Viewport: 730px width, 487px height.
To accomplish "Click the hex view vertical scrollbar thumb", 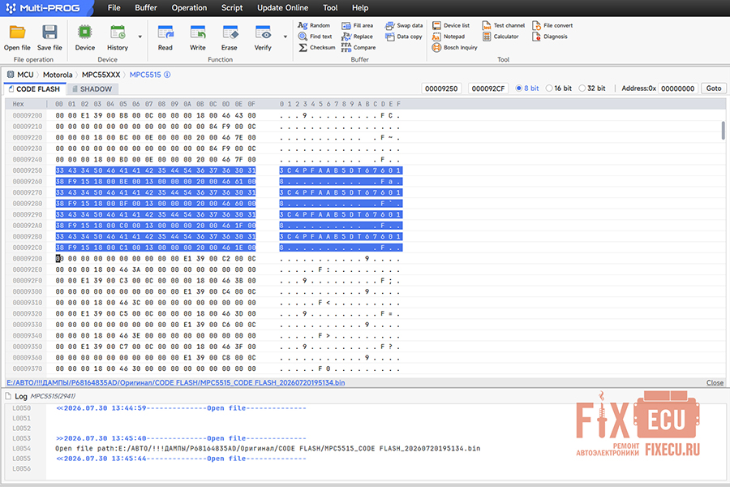I will pos(723,130).
